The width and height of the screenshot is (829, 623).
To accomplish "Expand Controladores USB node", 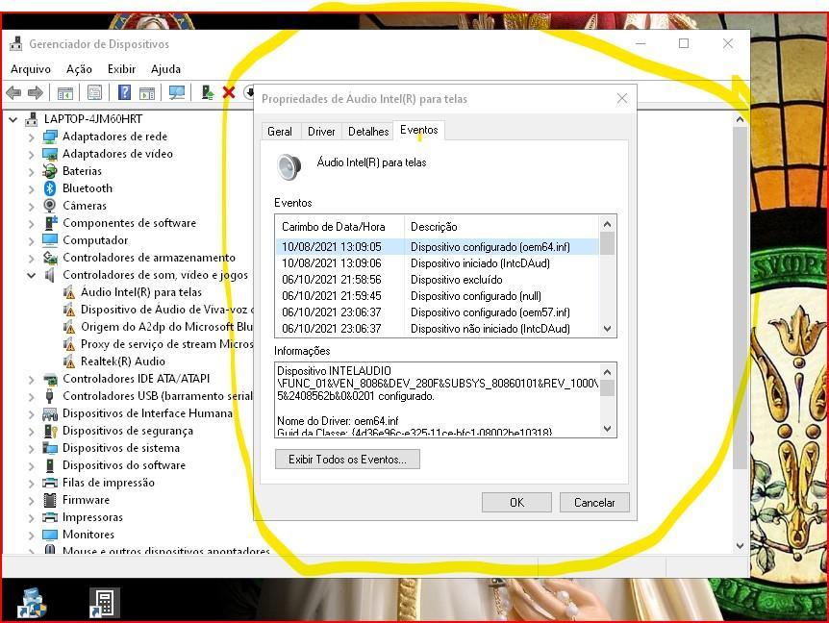I will pyautogui.click(x=31, y=397).
